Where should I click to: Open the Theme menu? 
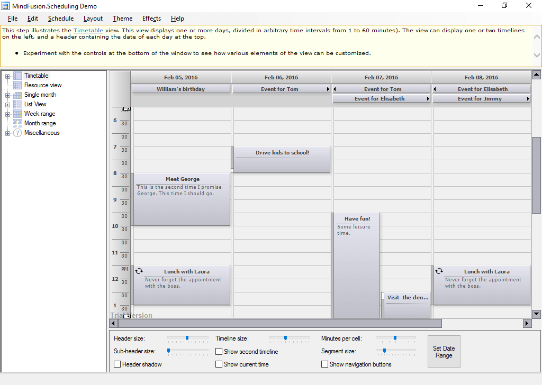click(x=122, y=19)
